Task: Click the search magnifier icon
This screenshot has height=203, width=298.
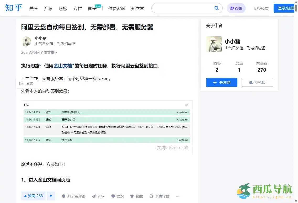Action: click(x=216, y=8)
